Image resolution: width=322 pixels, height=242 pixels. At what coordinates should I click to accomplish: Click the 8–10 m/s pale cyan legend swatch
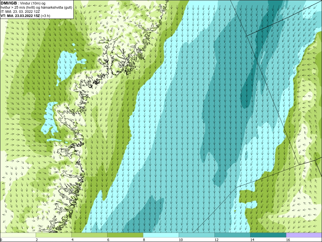click(x=161, y=235)
